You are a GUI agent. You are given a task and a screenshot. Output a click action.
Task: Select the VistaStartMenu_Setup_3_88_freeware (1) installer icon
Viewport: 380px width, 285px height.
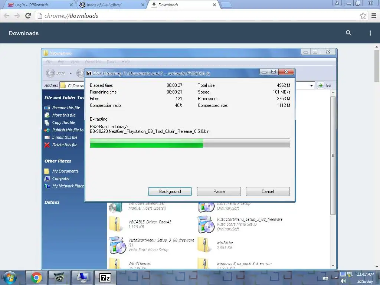tap(118, 245)
